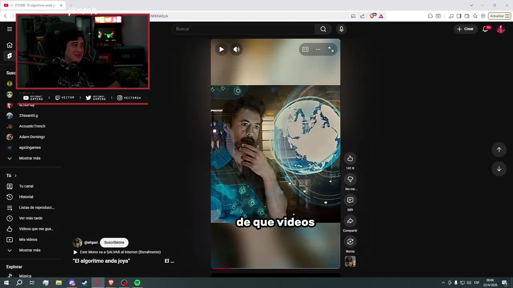This screenshot has height=288, width=513.
Task: Toggle the browser sidebar panel icon
Action: pos(459,16)
